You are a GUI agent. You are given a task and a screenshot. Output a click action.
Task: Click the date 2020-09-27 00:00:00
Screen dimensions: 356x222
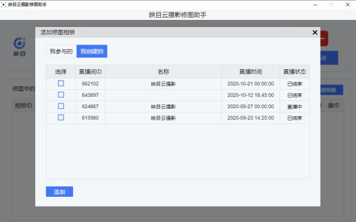tap(251, 106)
